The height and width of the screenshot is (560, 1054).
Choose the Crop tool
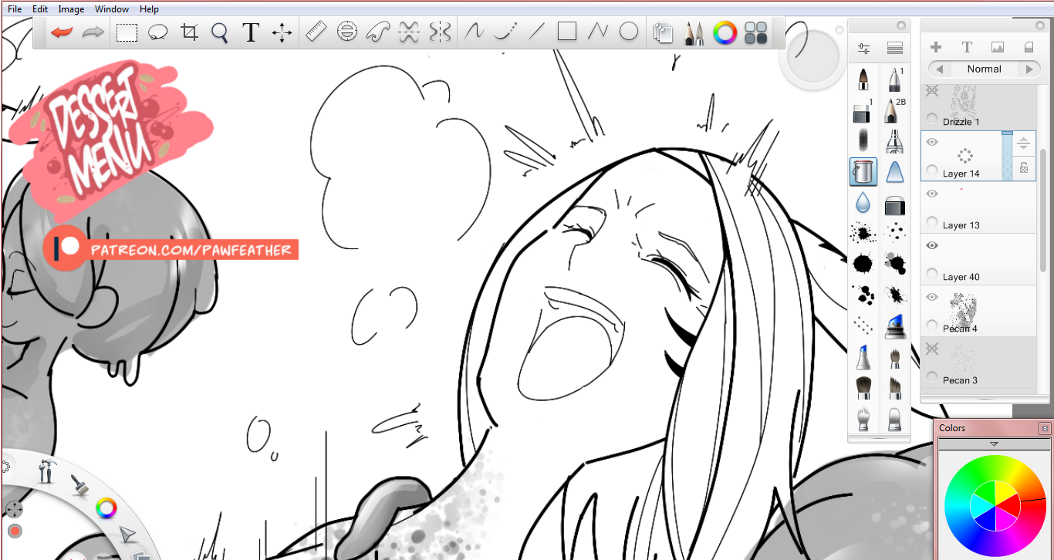coord(189,32)
